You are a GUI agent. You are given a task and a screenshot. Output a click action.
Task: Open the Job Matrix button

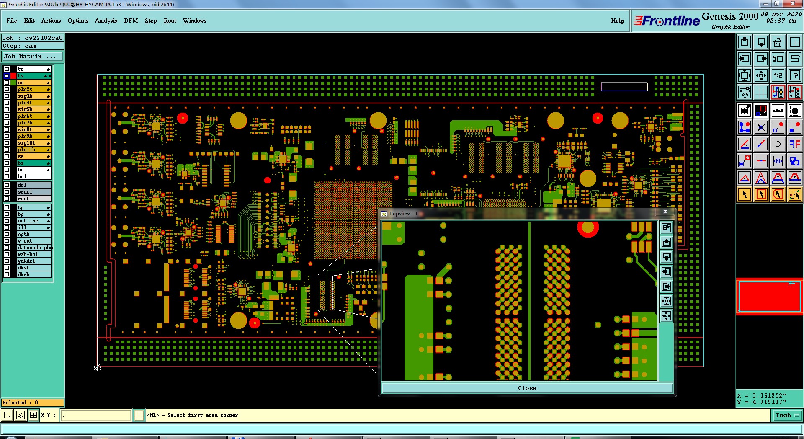click(x=33, y=56)
